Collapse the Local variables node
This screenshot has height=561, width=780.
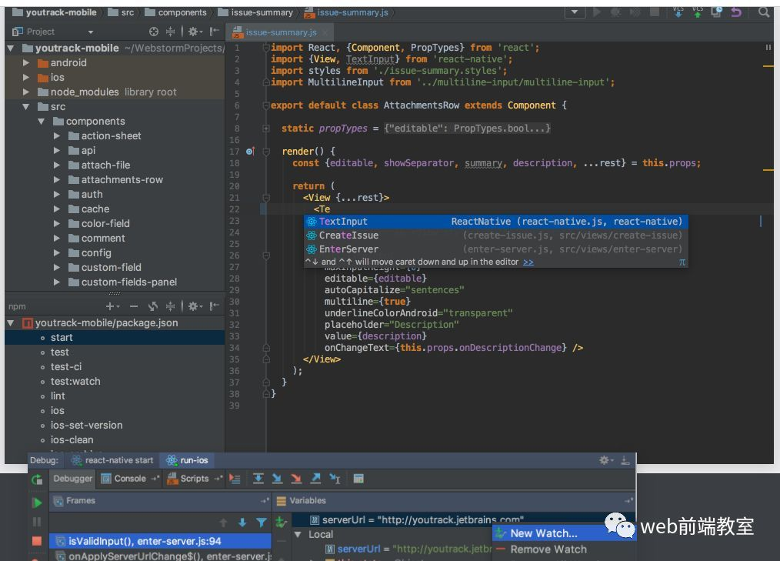[x=298, y=534]
